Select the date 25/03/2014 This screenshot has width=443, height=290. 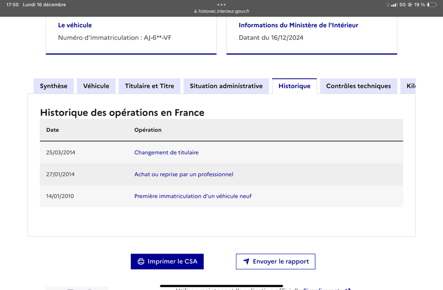tap(61, 152)
